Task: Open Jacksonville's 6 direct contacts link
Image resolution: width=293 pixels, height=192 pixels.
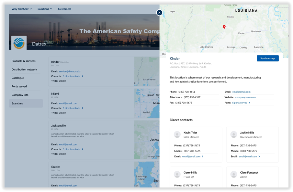Action: click(x=72, y=149)
